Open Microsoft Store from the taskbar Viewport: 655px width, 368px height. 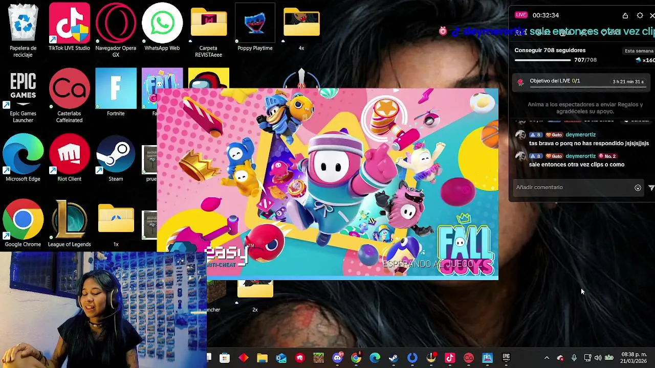[x=225, y=358]
